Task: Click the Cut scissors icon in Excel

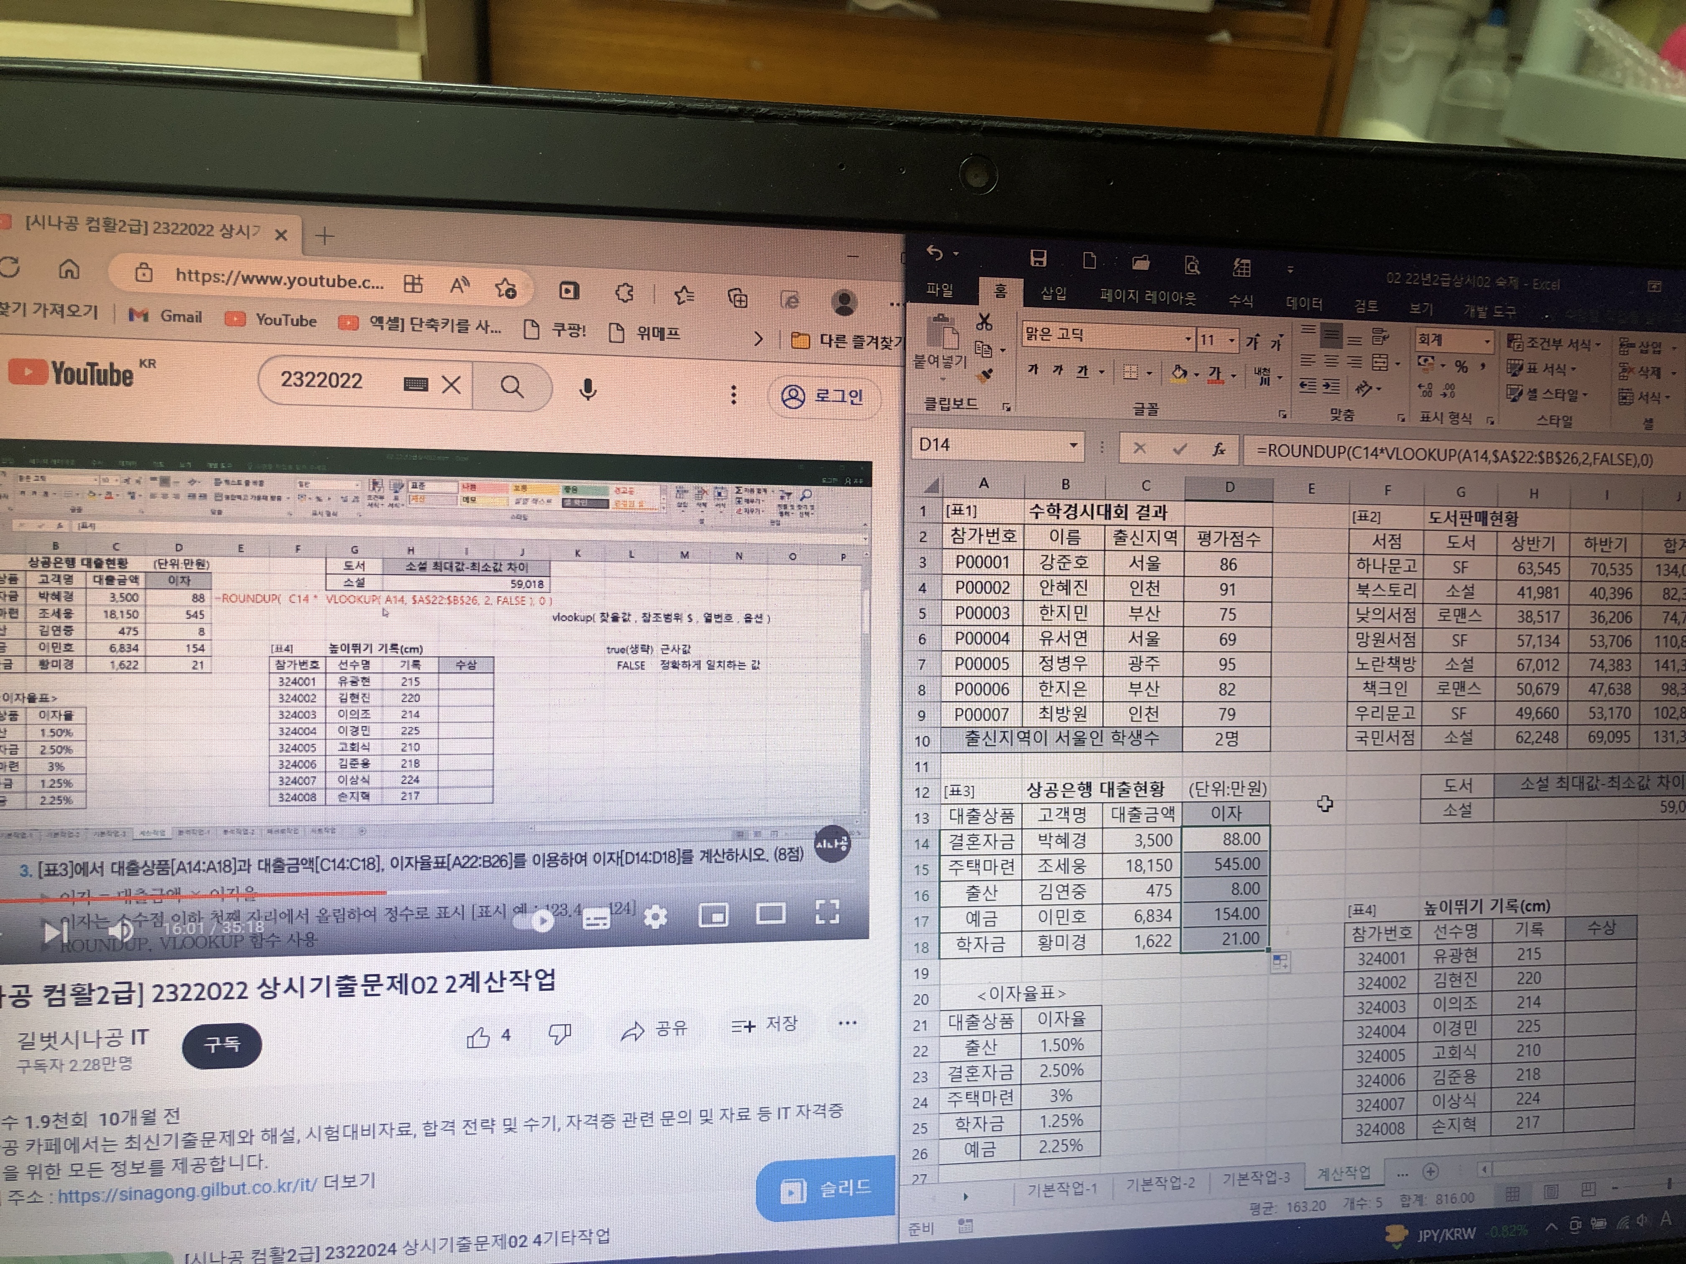Action: tap(984, 321)
